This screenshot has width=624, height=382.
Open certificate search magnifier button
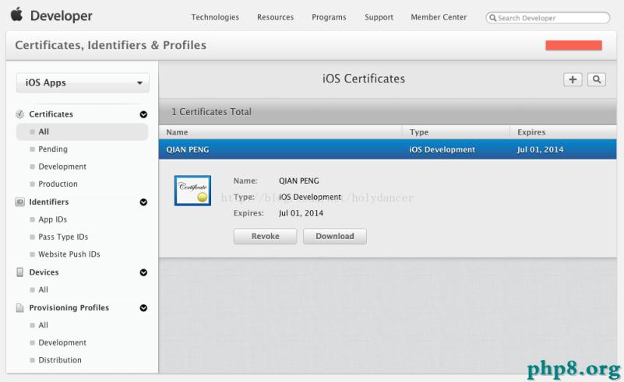coord(597,79)
